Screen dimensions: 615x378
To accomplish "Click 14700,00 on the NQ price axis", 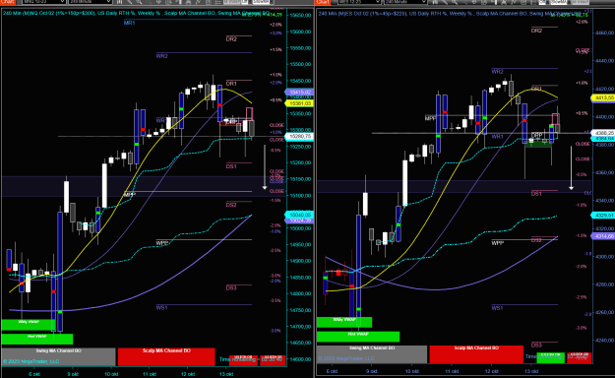I will tap(300, 327).
